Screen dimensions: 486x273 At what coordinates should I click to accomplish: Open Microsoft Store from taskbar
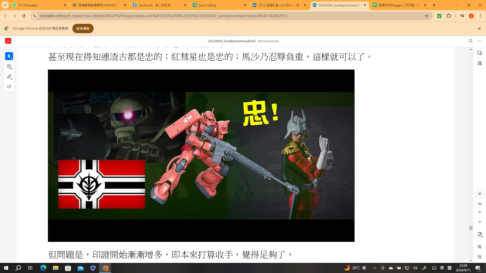[68, 268]
